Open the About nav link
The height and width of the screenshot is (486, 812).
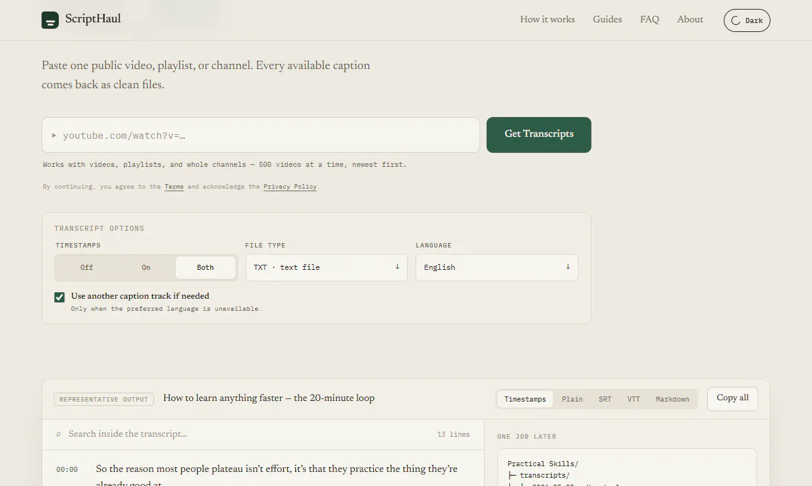coord(691,19)
